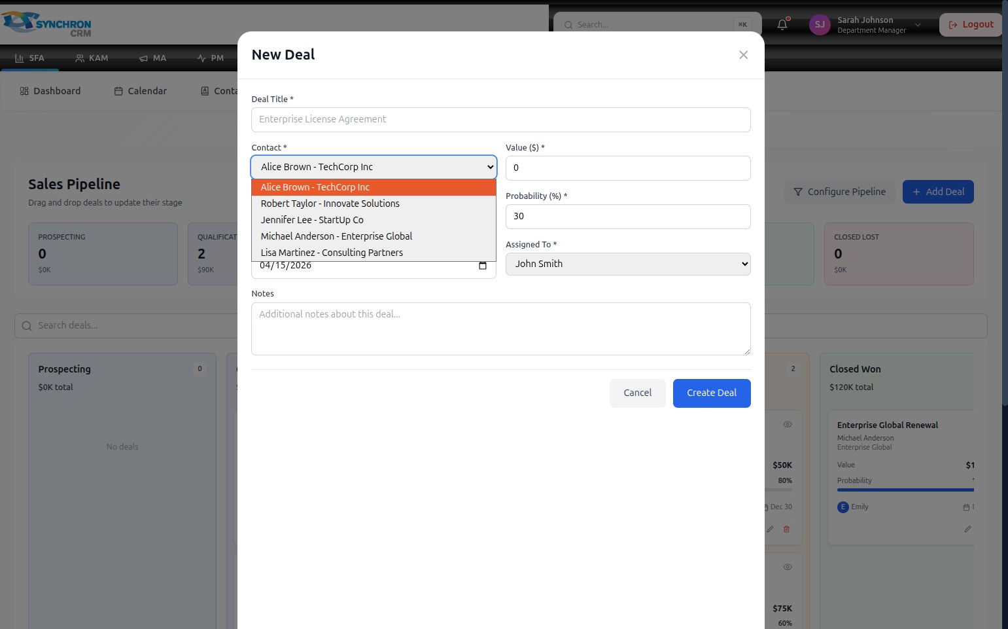View the $50K deal via eye icon

788,424
